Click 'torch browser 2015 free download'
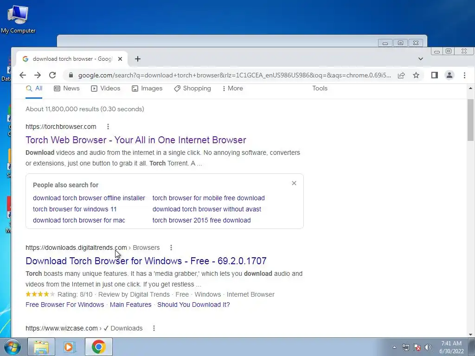Screen dimensions: 475x356 [201, 220]
